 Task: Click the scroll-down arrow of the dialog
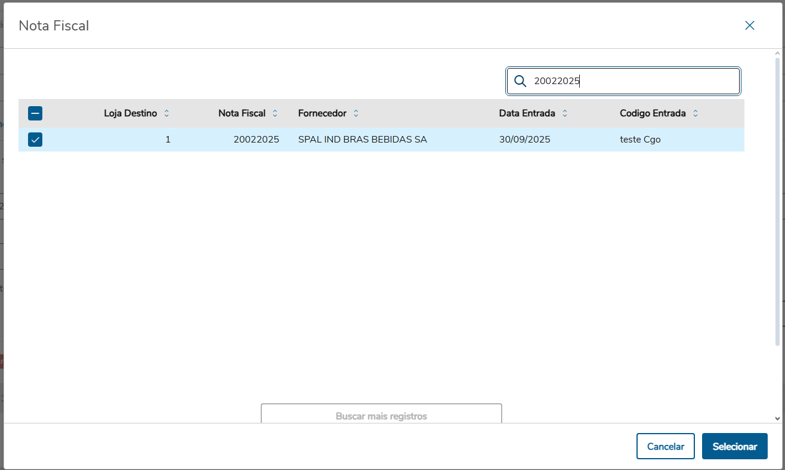[777, 419]
